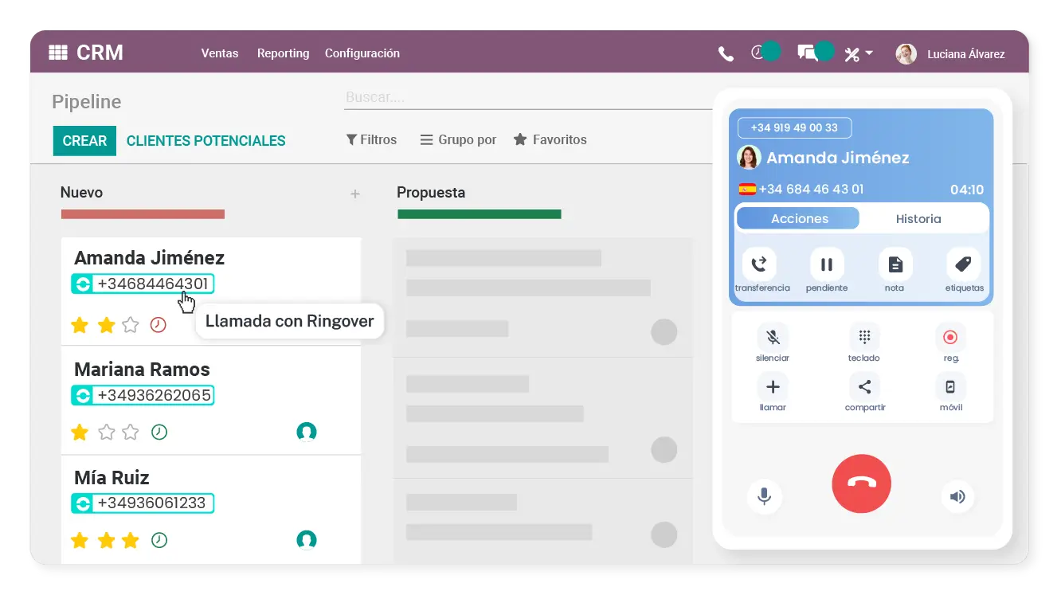
Task: Set Mariana Ramos priority to two stars
Action: click(106, 433)
